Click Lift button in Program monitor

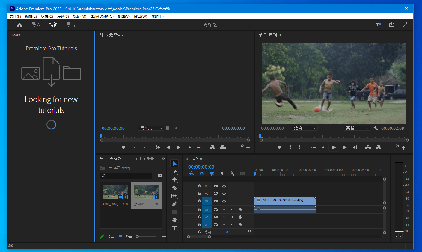point(368,147)
